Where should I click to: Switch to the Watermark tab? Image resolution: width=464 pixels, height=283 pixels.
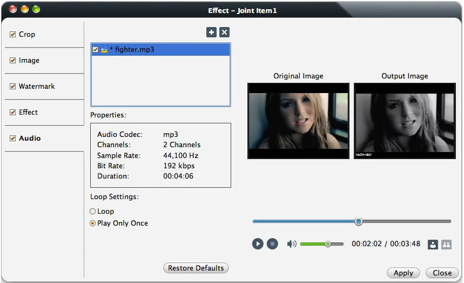[x=44, y=87]
